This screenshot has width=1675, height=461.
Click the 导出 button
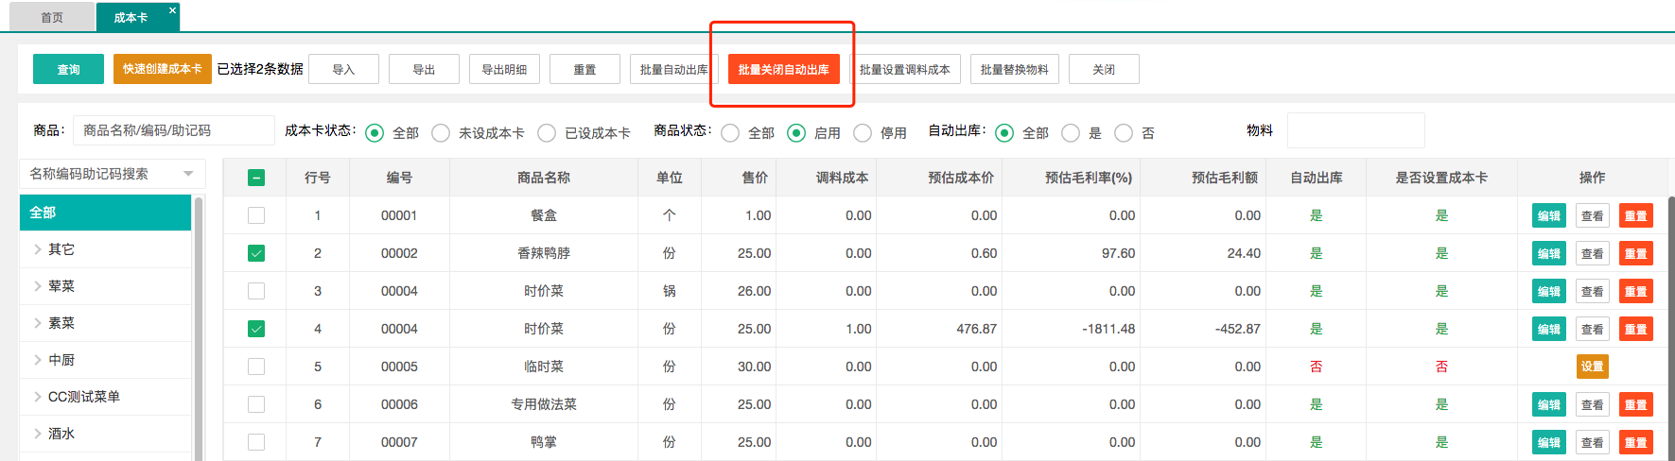424,69
